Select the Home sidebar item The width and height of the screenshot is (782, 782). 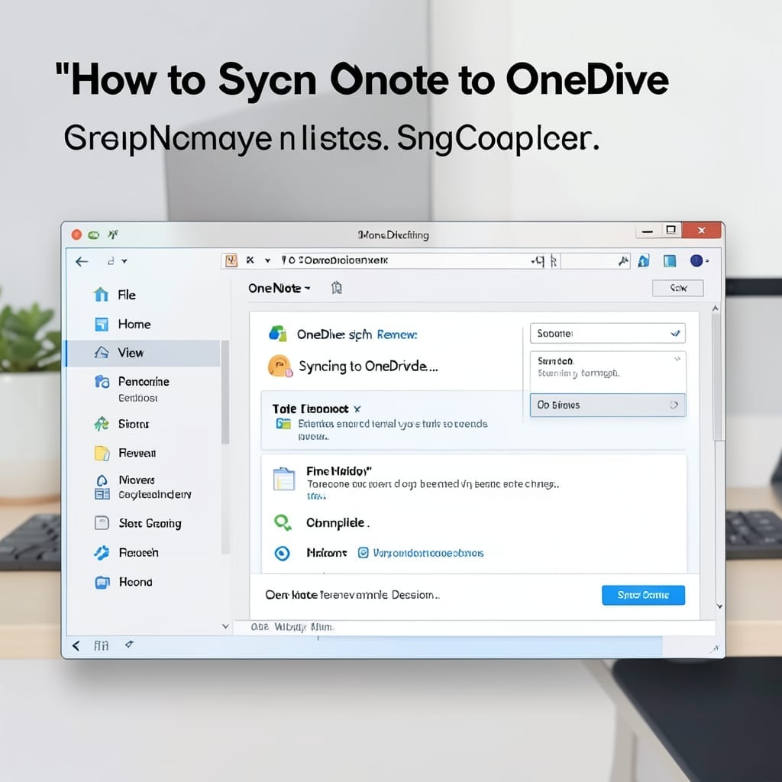(x=134, y=324)
